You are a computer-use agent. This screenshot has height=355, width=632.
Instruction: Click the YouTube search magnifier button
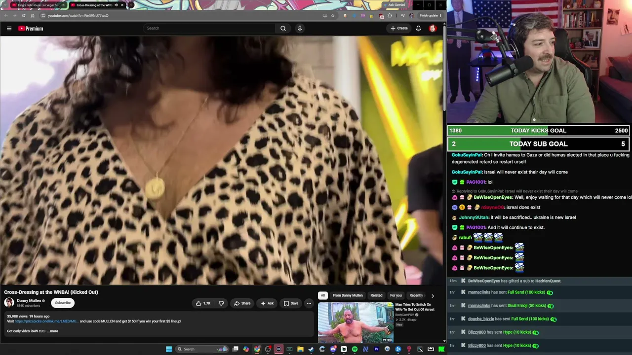point(283,28)
